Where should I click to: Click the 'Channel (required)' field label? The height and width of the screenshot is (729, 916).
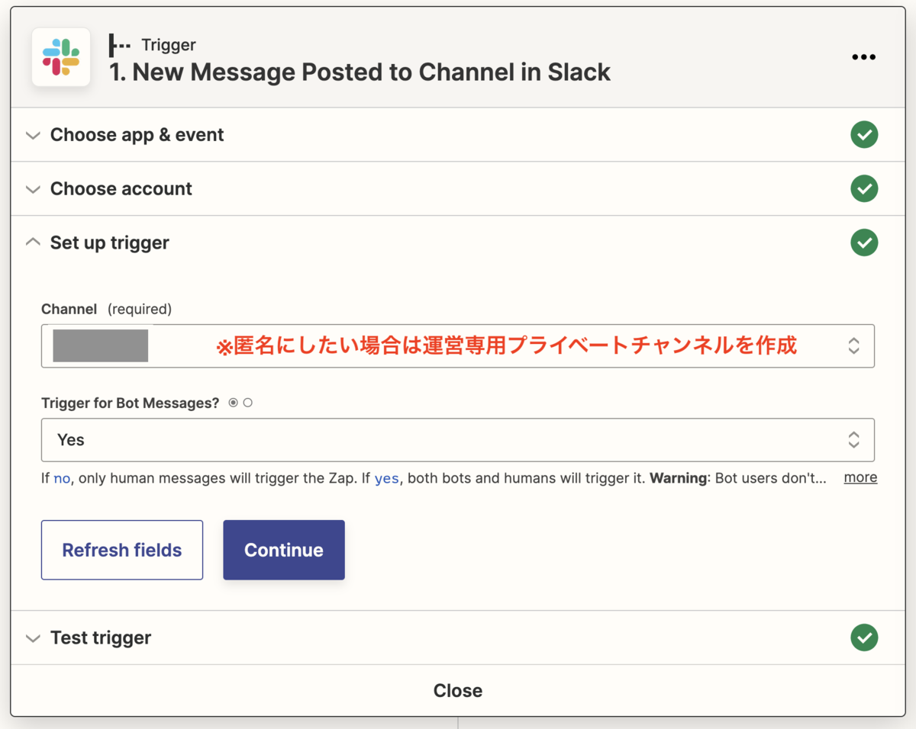pos(106,309)
